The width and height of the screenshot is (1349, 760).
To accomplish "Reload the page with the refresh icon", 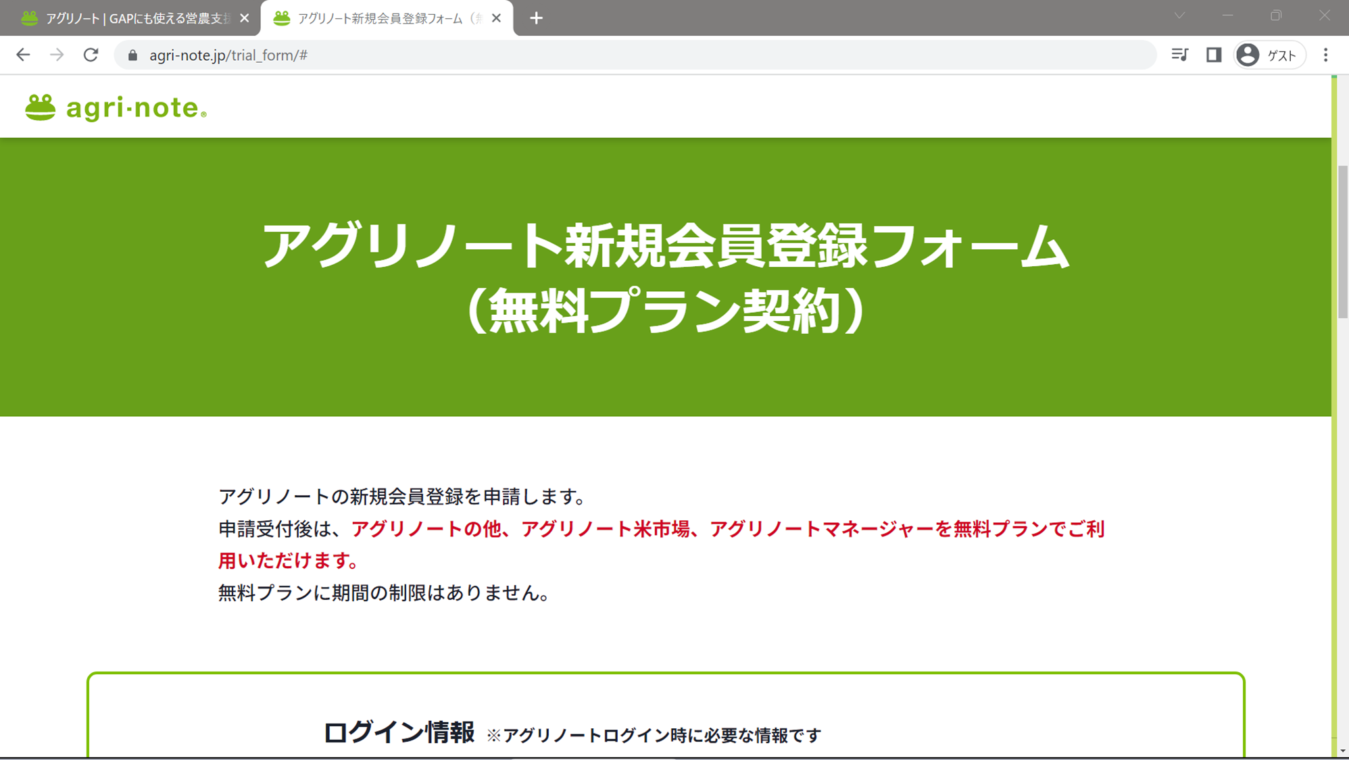I will pos(91,55).
